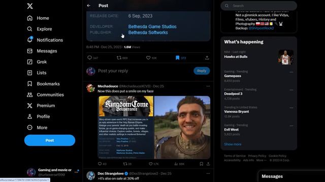Click Gaming and movie account avatar
Viewport: 325px width, 182px height.
coord(31,172)
